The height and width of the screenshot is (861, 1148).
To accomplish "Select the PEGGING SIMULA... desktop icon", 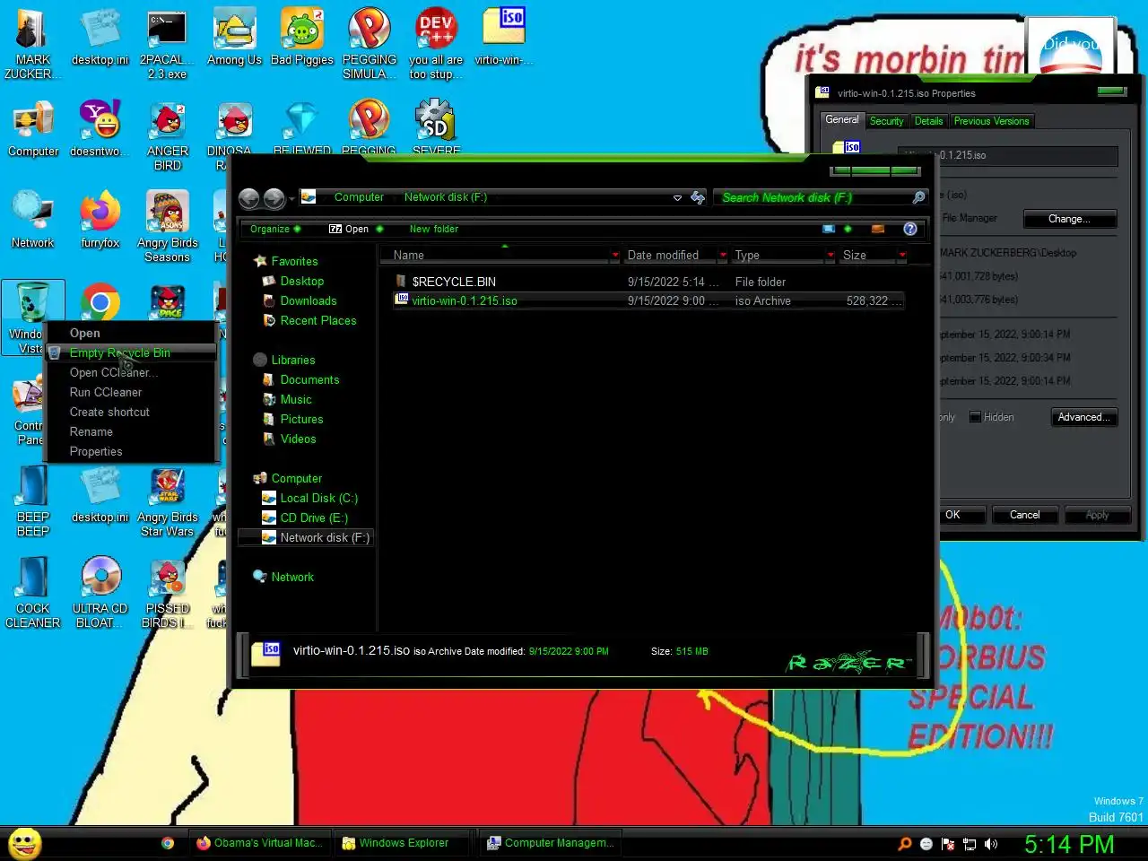I will click(370, 45).
